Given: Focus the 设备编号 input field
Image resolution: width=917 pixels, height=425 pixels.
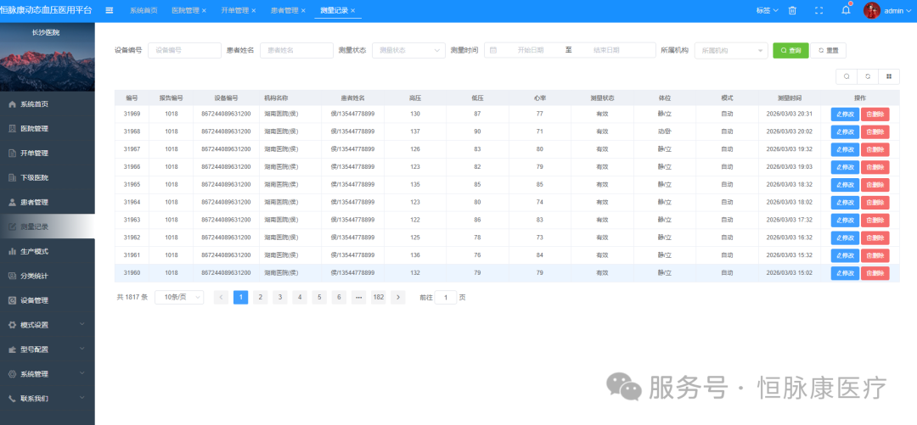Looking at the screenshot, I should coord(184,50).
